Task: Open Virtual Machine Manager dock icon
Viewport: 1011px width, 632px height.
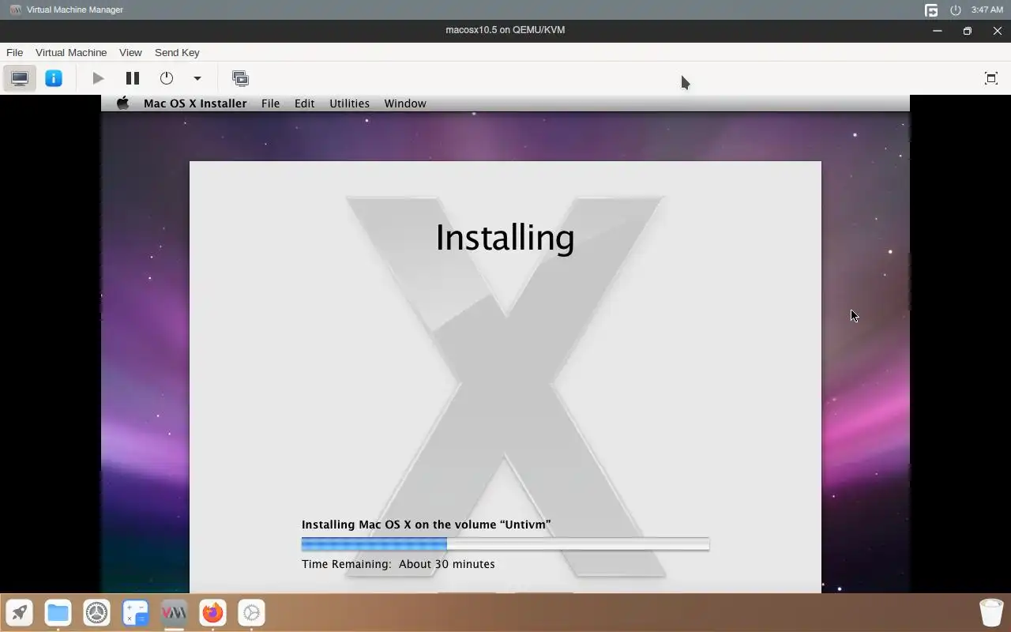Action: tap(174, 612)
